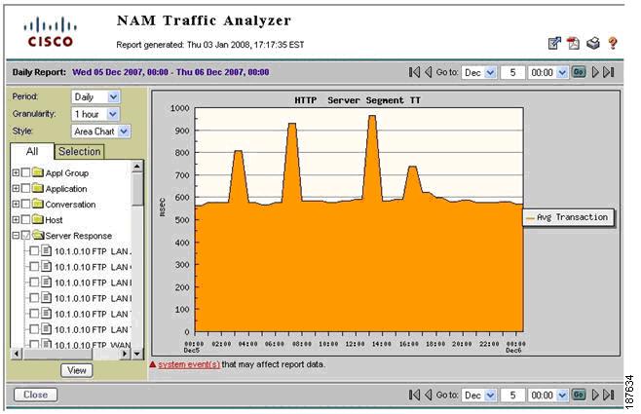The image size is (641, 414).
Task: Open the system event(s) link
Action: click(x=189, y=364)
